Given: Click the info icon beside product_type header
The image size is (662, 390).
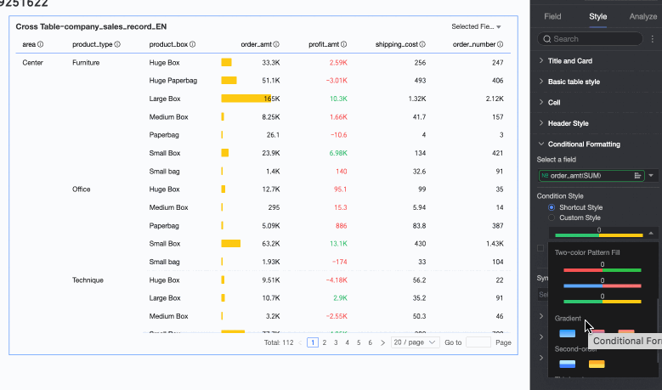Looking at the screenshot, I should click(117, 44).
